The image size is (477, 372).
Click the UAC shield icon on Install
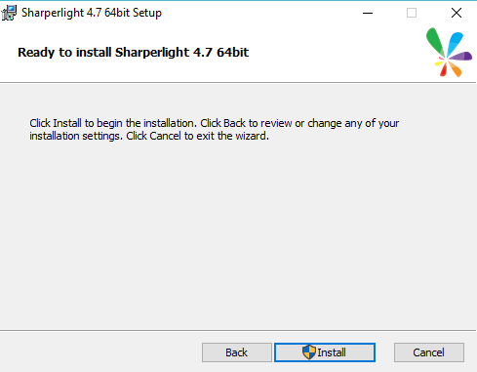308,352
